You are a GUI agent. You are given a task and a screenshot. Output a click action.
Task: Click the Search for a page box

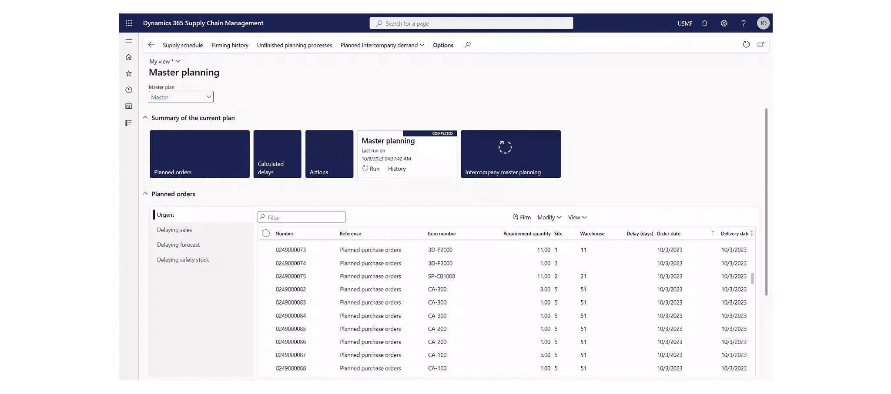471,23
